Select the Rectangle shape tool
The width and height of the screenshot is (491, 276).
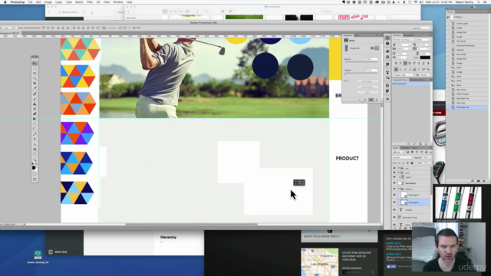pyautogui.click(x=35, y=149)
